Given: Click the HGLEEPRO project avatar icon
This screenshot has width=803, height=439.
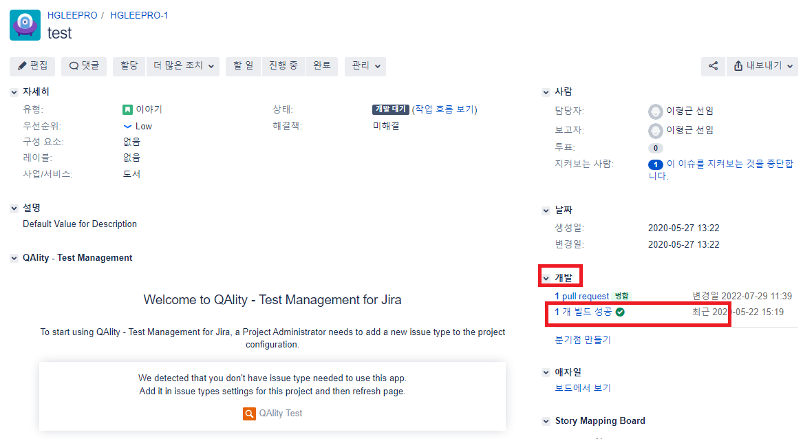Looking at the screenshot, I should [x=25, y=25].
